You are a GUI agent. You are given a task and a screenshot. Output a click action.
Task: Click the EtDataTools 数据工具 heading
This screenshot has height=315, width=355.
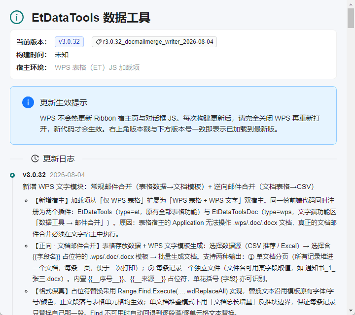pos(91,18)
